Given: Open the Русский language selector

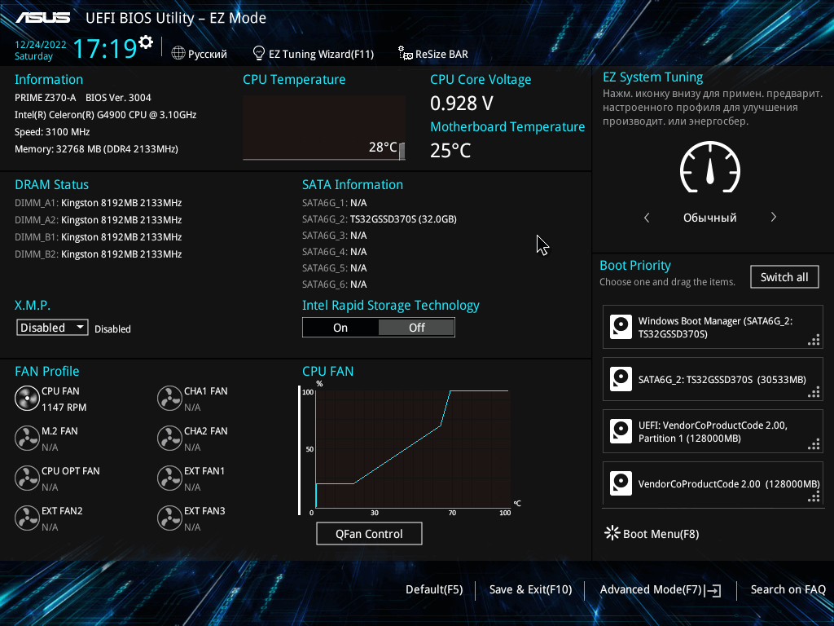Looking at the screenshot, I should click(x=200, y=54).
